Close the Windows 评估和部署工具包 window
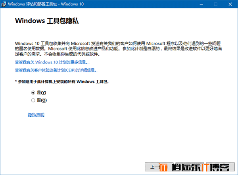The image size is (238, 175). click(230, 4)
